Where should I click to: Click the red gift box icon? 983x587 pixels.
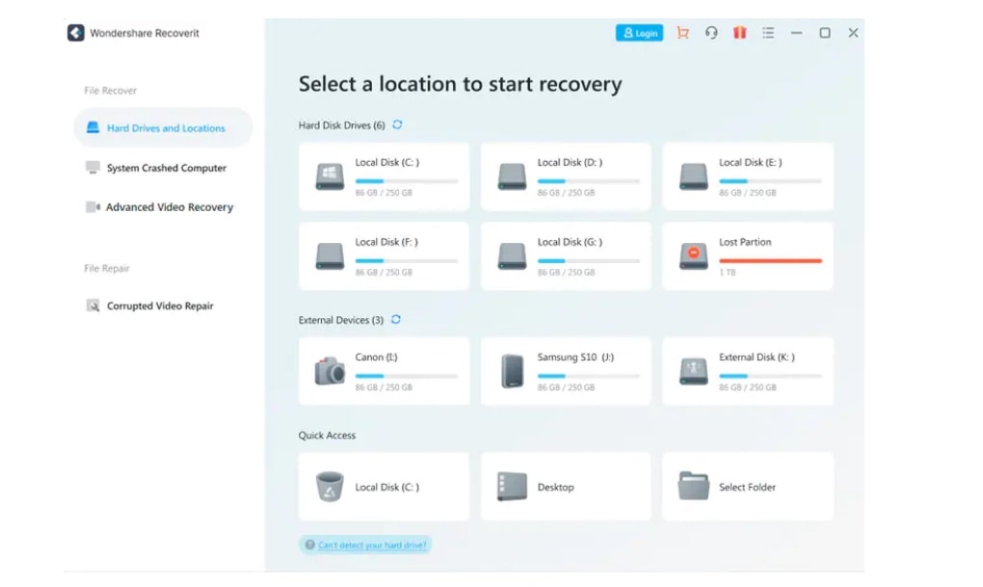click(x=739, y=33)
